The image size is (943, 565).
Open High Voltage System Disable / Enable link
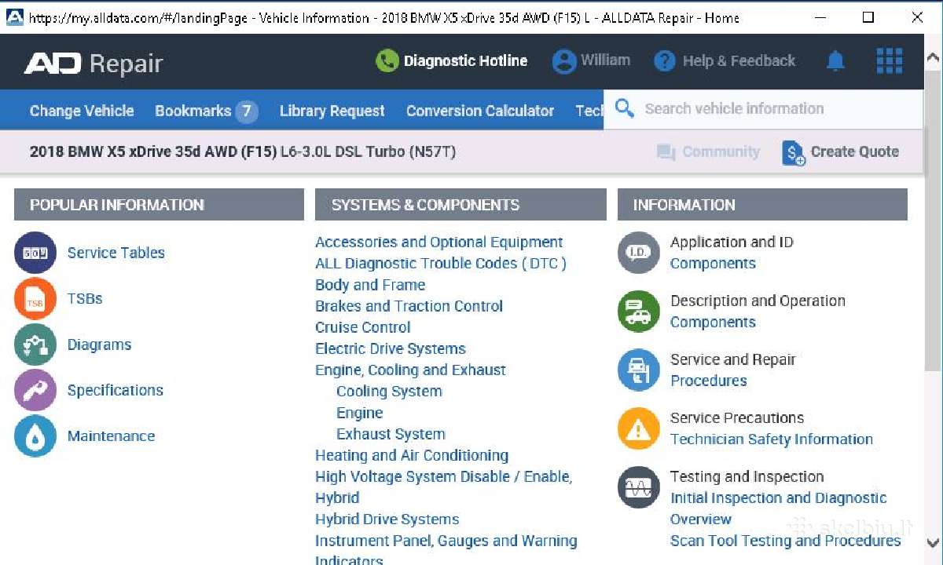(x=443, y=487)
